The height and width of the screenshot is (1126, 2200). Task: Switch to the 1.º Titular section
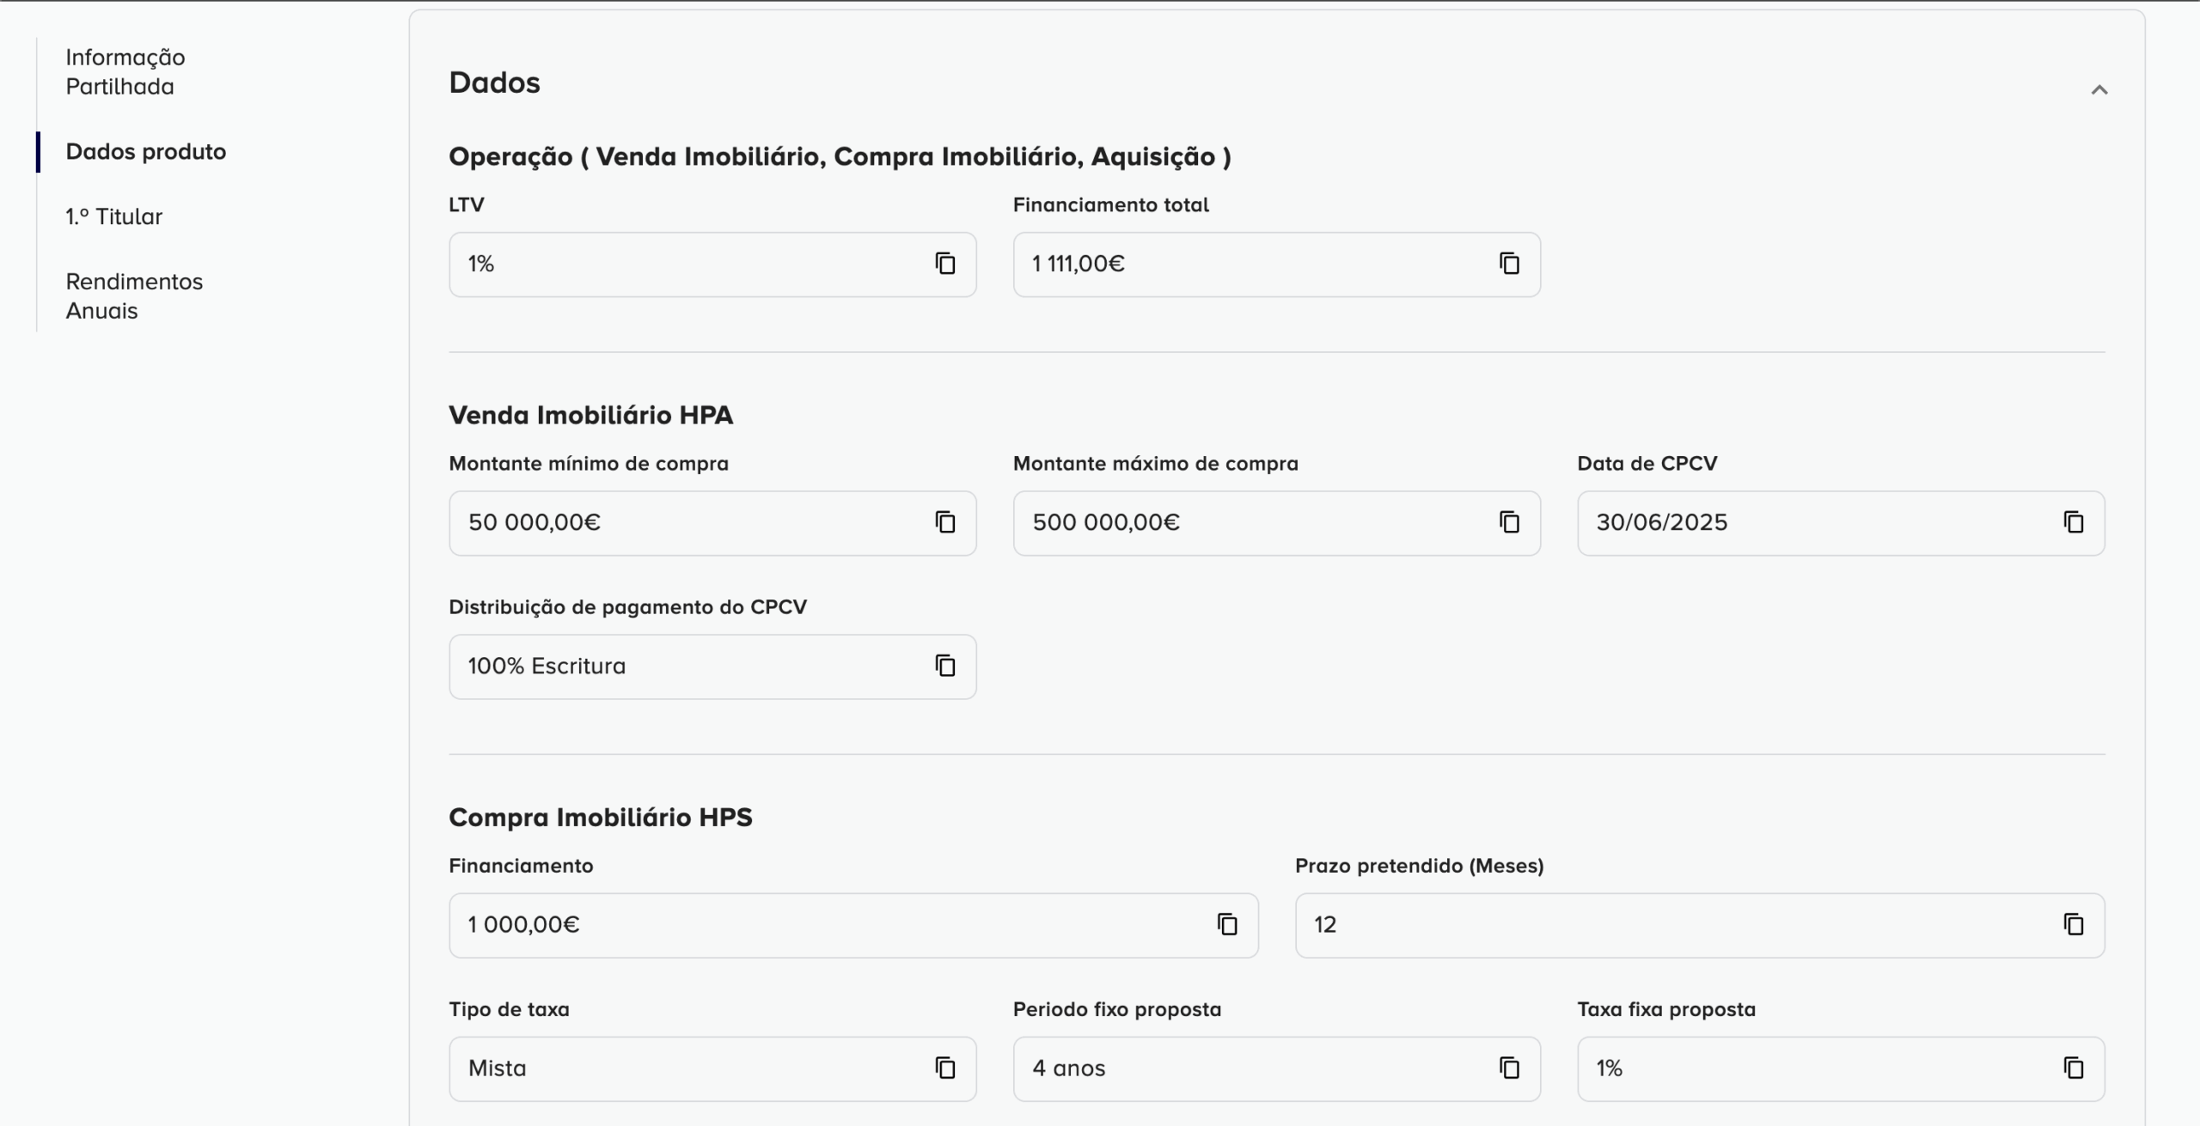coord(113,216)
